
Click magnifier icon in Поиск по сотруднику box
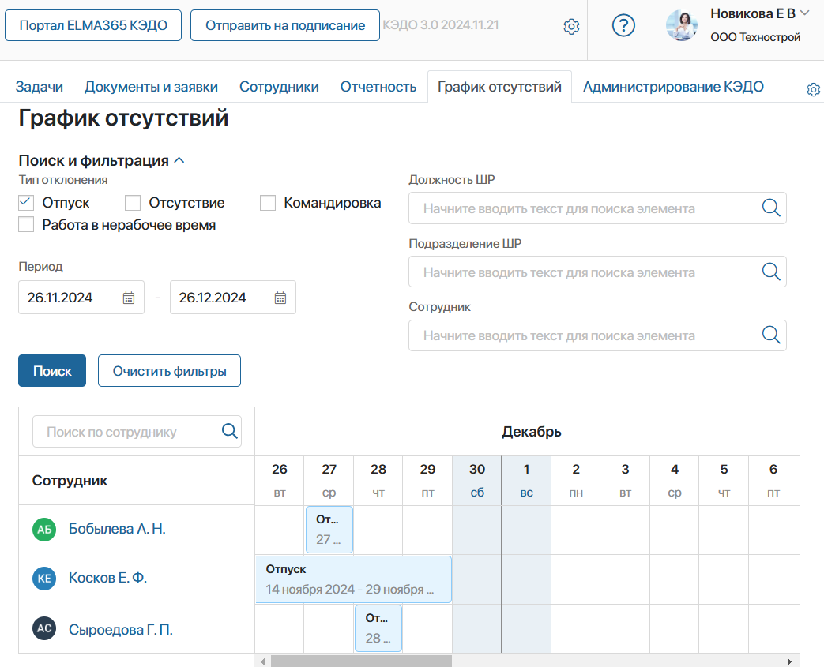pos(230,431)
